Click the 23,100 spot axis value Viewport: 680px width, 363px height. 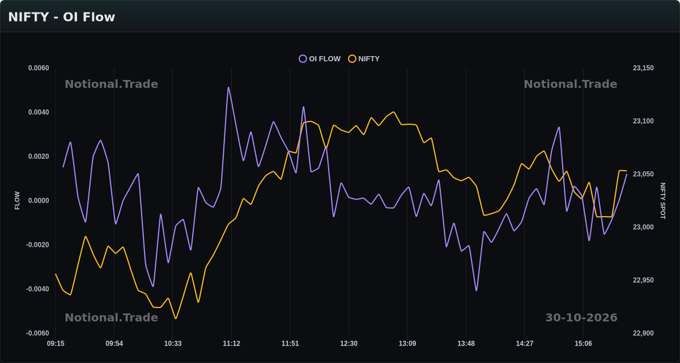click(643, 121)
